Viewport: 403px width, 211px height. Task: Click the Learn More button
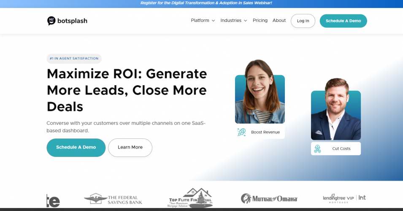[130, 148]
